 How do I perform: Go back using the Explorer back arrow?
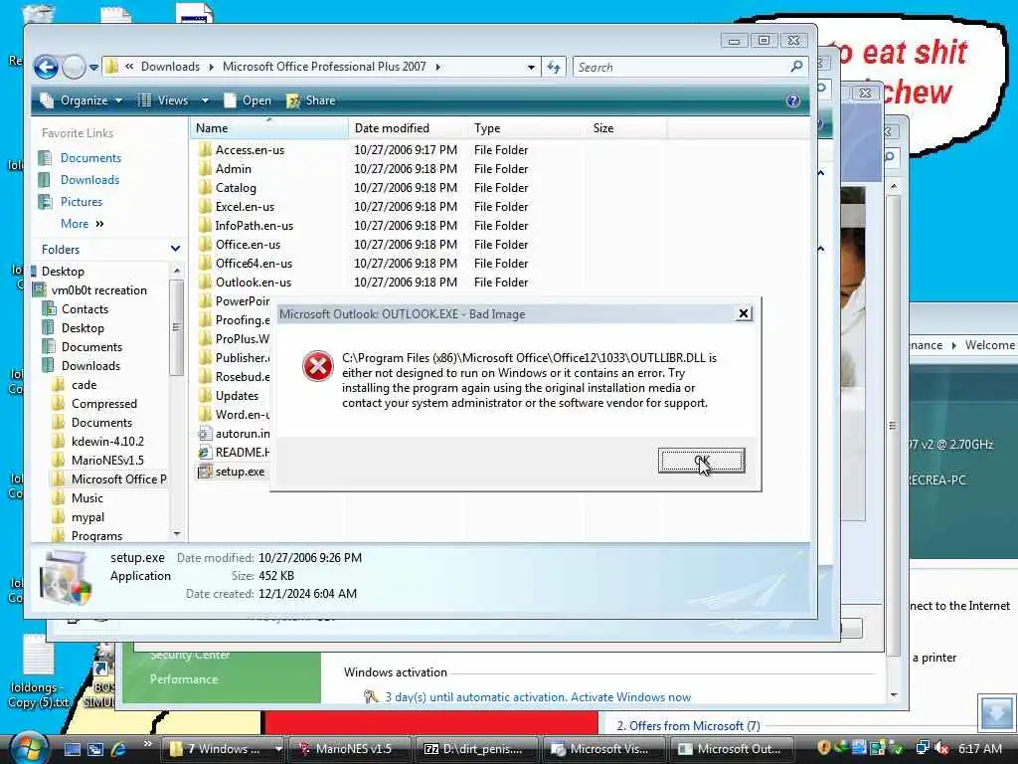click(x=46, y=67)
